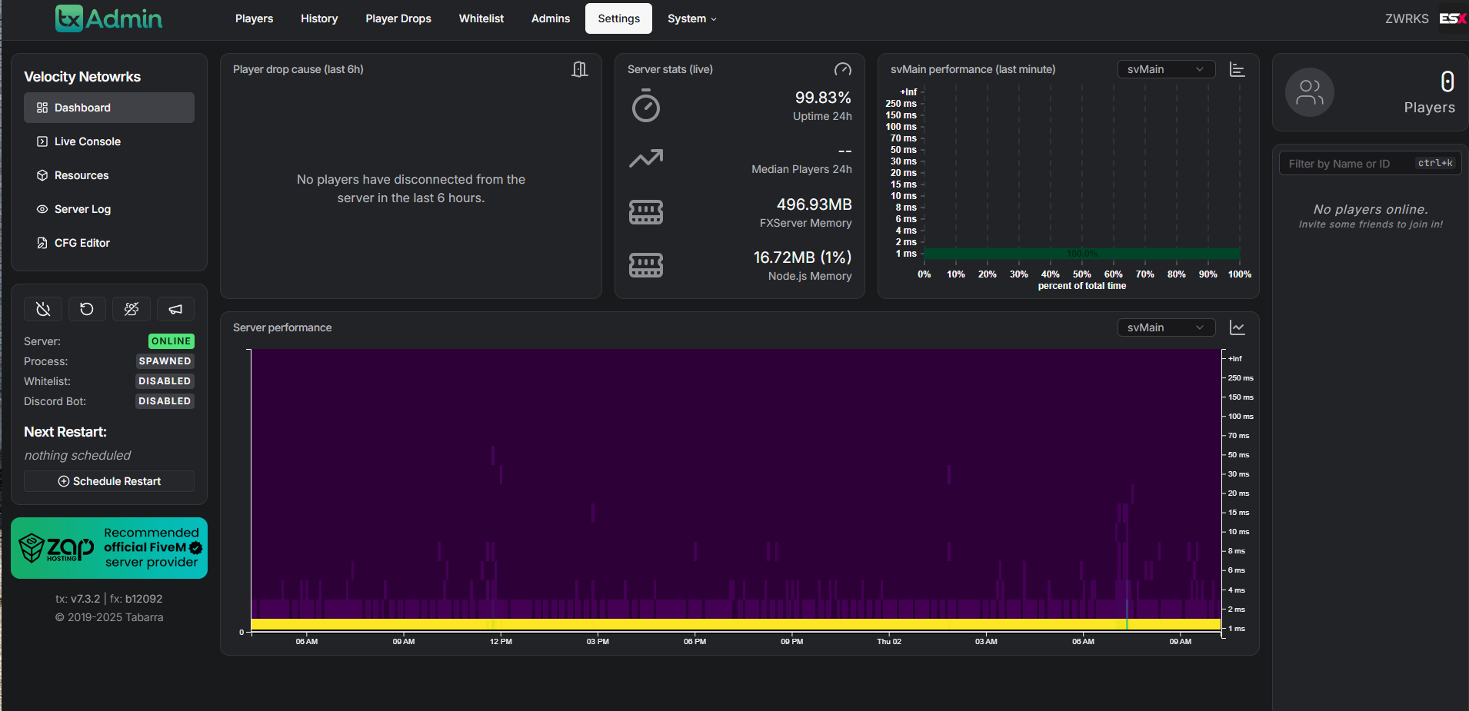1469x711 pixels.
Task: Click the restart server circular arrow icon
Action: (87, 309)
